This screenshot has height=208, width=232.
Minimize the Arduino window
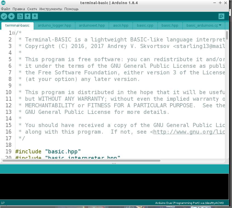point(214,3)
